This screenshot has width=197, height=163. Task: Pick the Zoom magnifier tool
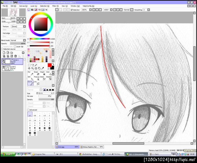33,68
